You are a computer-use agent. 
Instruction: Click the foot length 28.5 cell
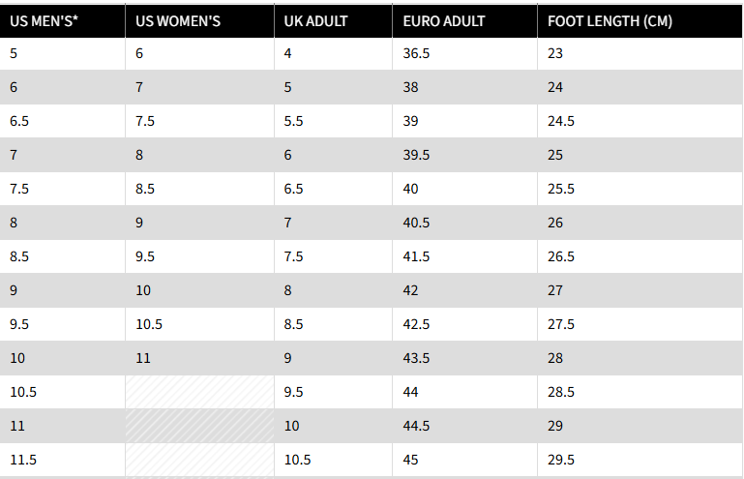[x=561, y=392]
